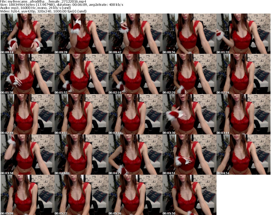This screenshot has height=215, width=271.
Task: Select the frame marked 00:02:34
Action: 243,74
